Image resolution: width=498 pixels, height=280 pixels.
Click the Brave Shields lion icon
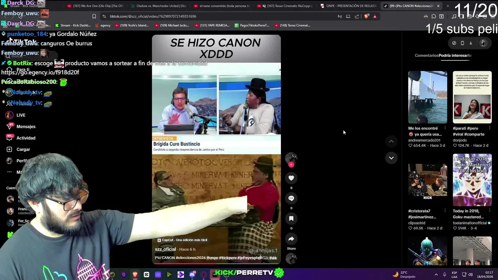366,16
